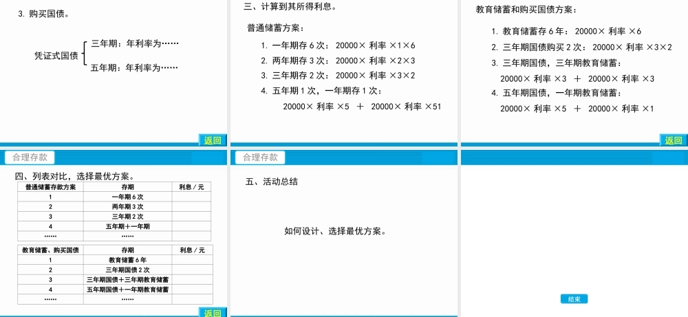Click the table cell 五年期＋一年期

coord(128,226)
